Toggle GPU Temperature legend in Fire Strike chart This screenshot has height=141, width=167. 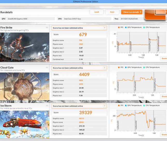click(x=133, y=27)
